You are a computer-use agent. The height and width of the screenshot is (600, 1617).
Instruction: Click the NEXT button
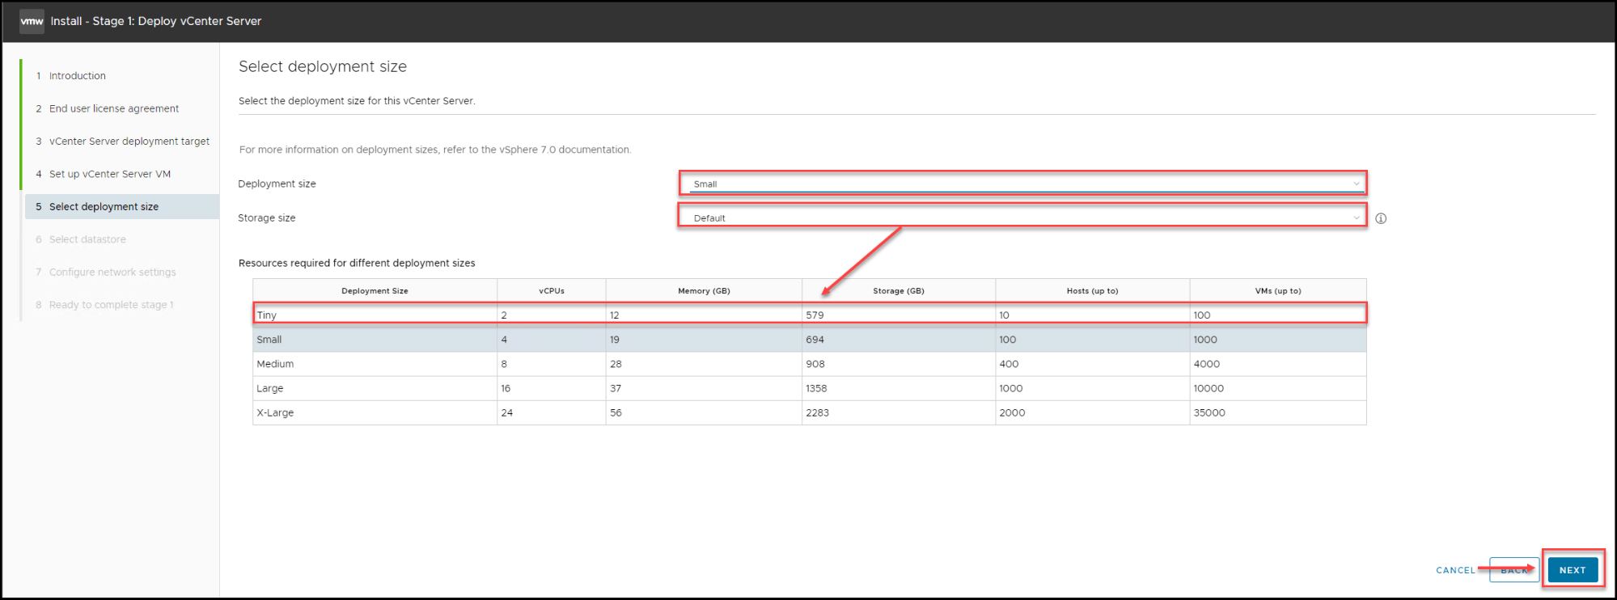[1573, 570]
